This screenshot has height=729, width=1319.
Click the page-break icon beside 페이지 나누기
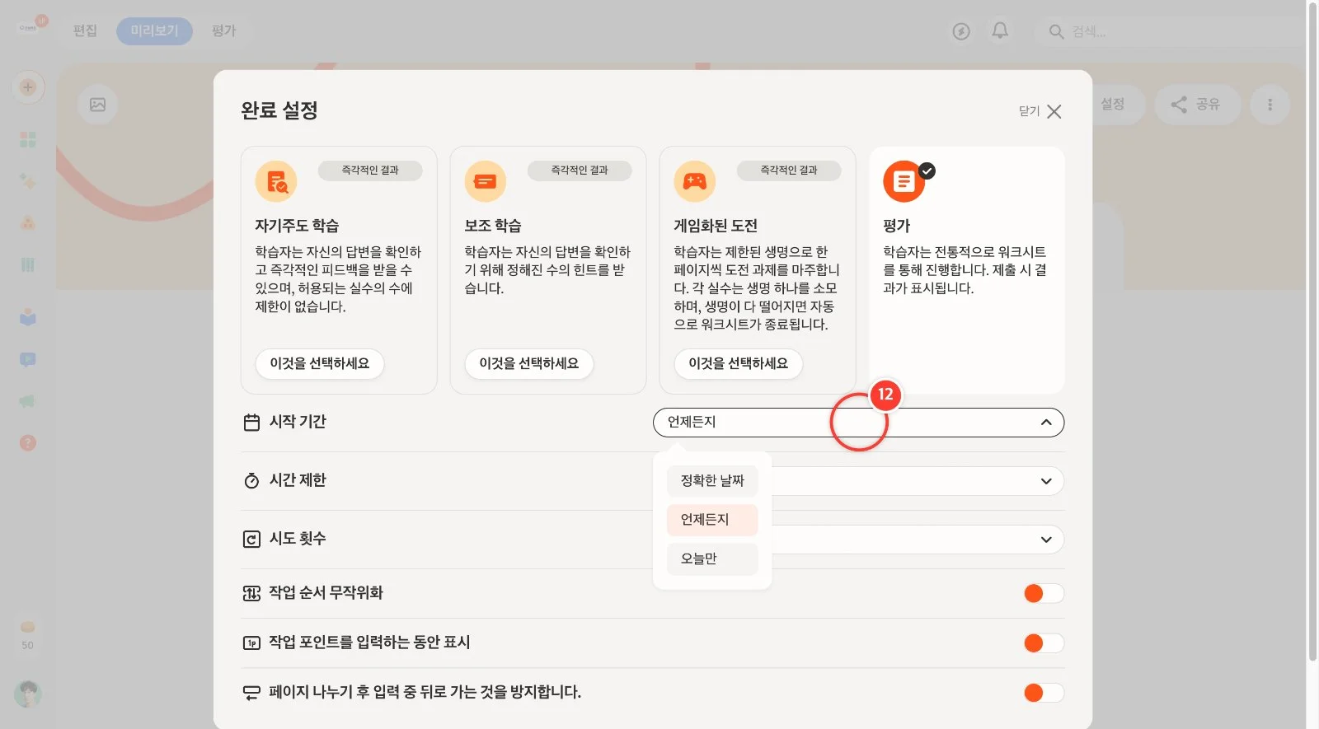point(251,693)
